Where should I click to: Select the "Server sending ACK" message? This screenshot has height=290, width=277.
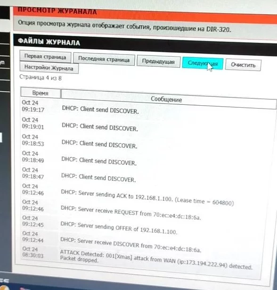[x=147, y=197]
